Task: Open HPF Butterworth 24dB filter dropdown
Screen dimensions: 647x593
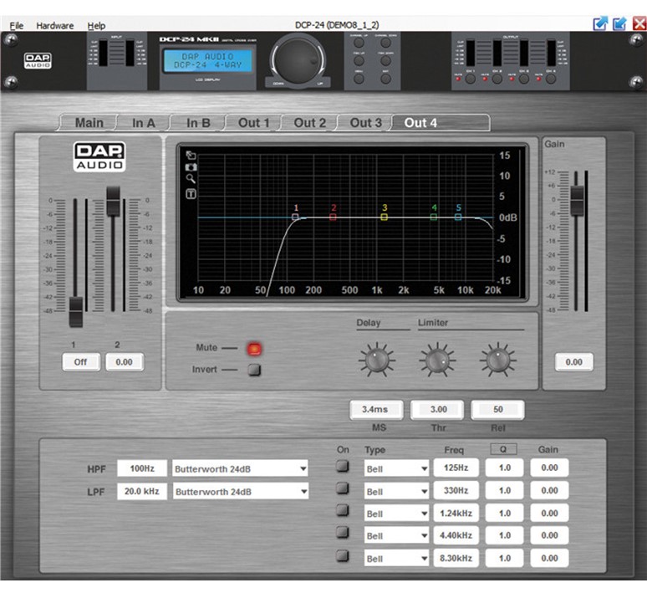Action: 240,468
